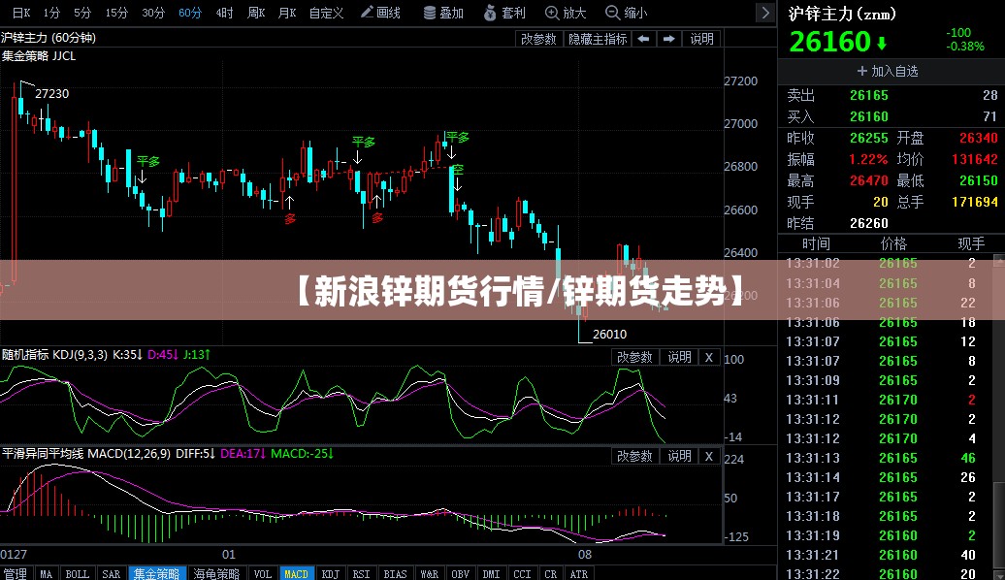Click the 开盘 value 26340
This screenshot has width=1005, height=580.
pyautogui.click(x=979, y=138)
